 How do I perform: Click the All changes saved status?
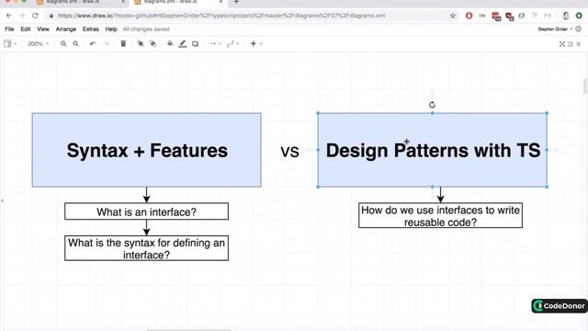(146, 29)
